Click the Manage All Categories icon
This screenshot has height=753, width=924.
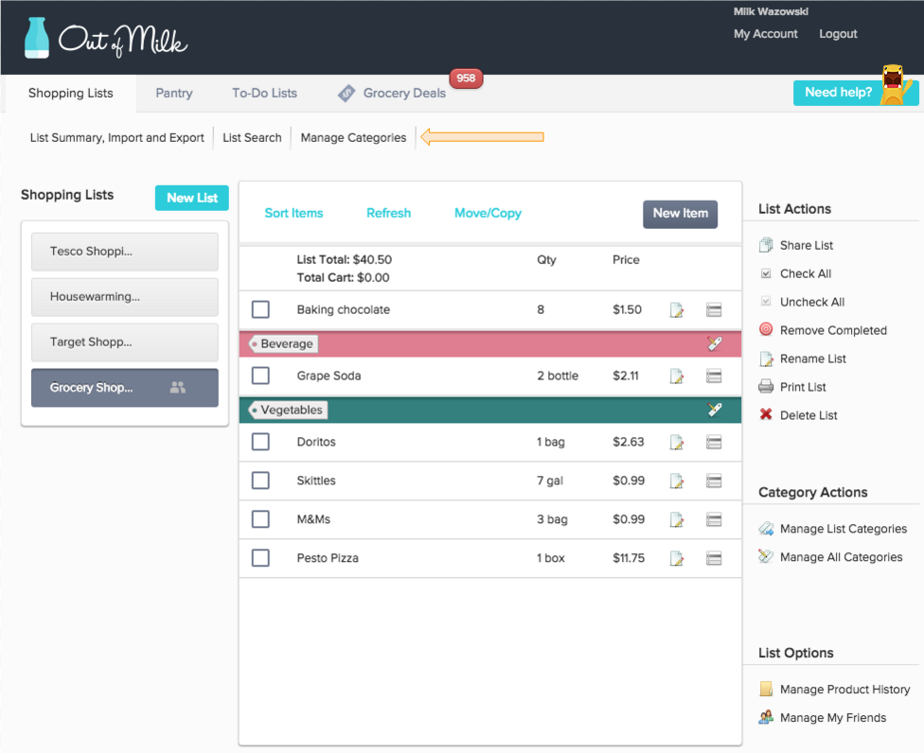766,556
